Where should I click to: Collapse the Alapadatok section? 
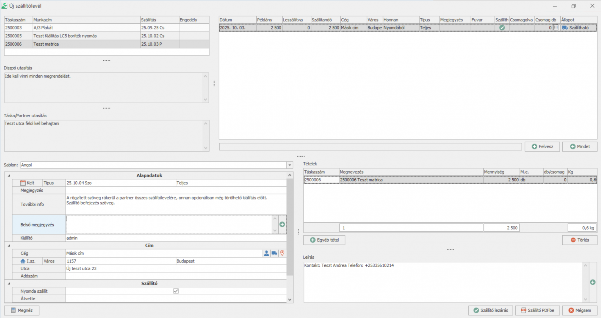coord(8,175)
